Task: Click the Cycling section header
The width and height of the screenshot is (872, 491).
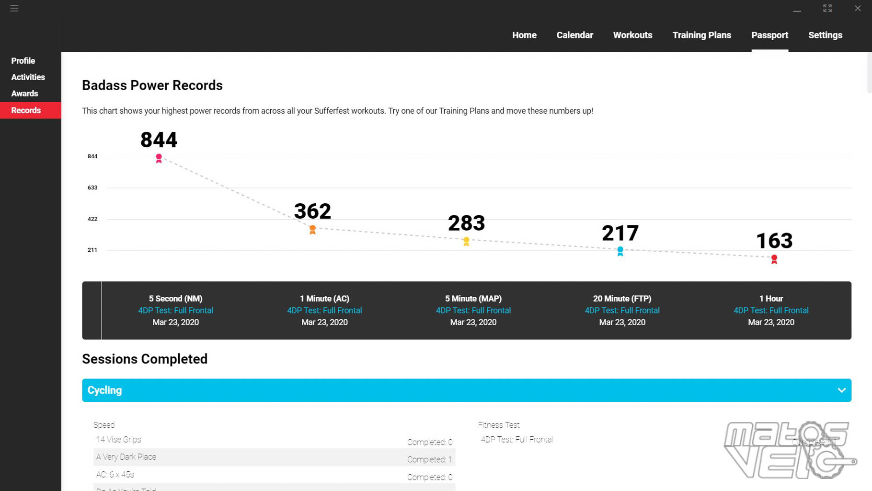Action: [467, 390]
